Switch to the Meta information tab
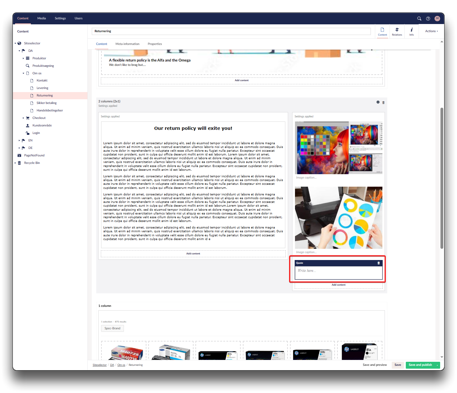 [127, 44]
